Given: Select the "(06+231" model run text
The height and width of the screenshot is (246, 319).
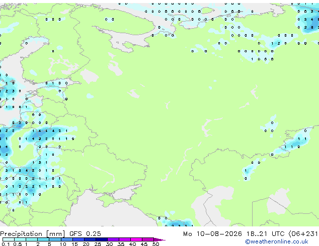Looking at the screenshot, I should (303, 234).
